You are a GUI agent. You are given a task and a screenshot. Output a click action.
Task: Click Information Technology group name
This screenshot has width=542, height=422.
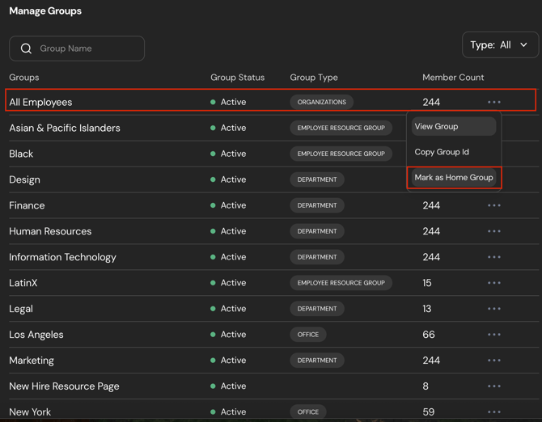[x=62, y=257]
